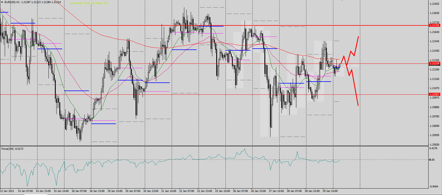
Task: Click the 1.21318 current price label
Action: 434,64
